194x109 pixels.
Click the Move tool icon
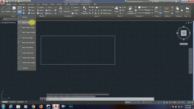[29, 7]
